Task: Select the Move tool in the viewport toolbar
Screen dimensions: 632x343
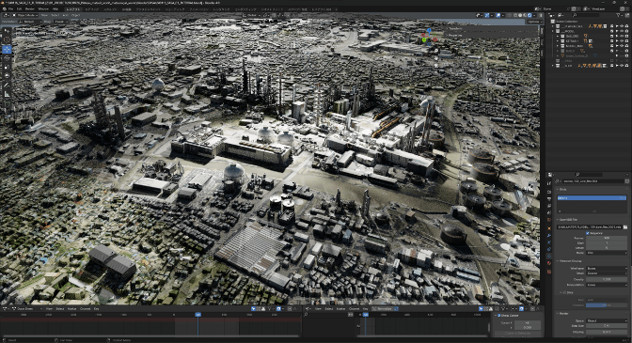Action: pos(7,49)
